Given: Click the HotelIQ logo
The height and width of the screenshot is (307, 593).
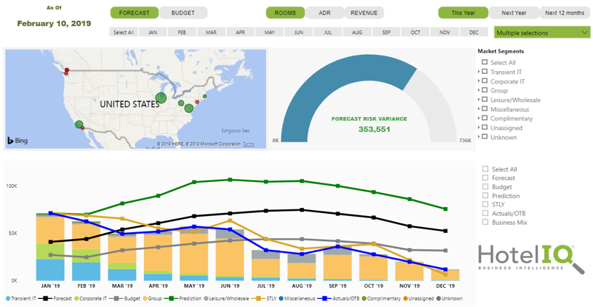Looking at the screenshot, I should click(531, 259).
